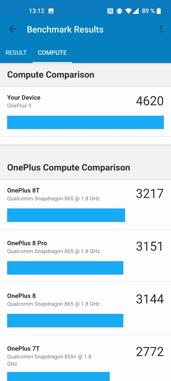Tap the back arrow icon
Image resolution: width=171 pixels, height=381 pixels.
pyautogui.click(x=12, y=30)
